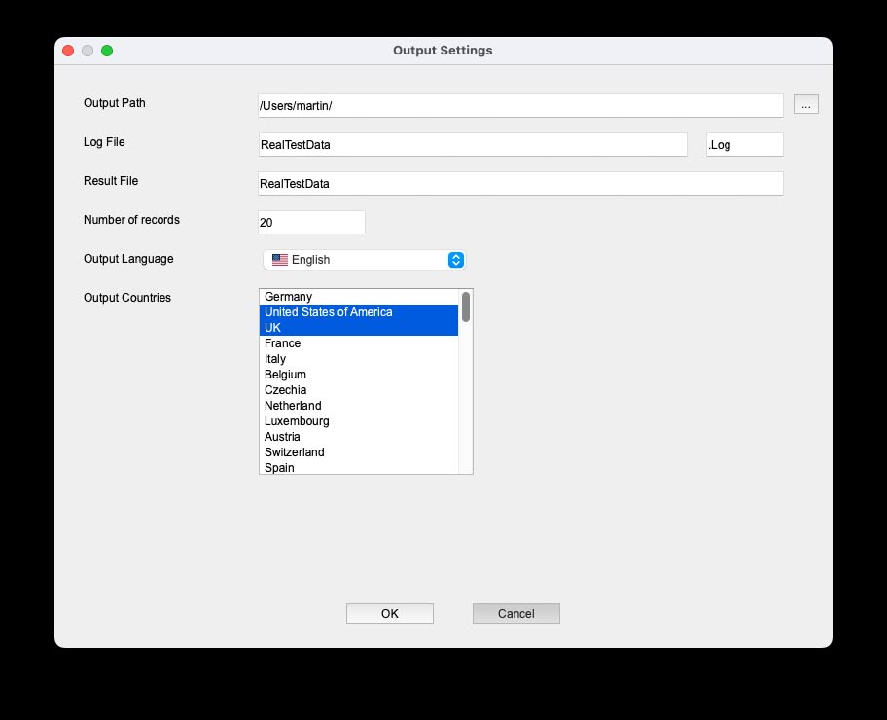887x720 pixels.
Task: Edit the Log File name RealTestData
Action: tap(474, 143)
